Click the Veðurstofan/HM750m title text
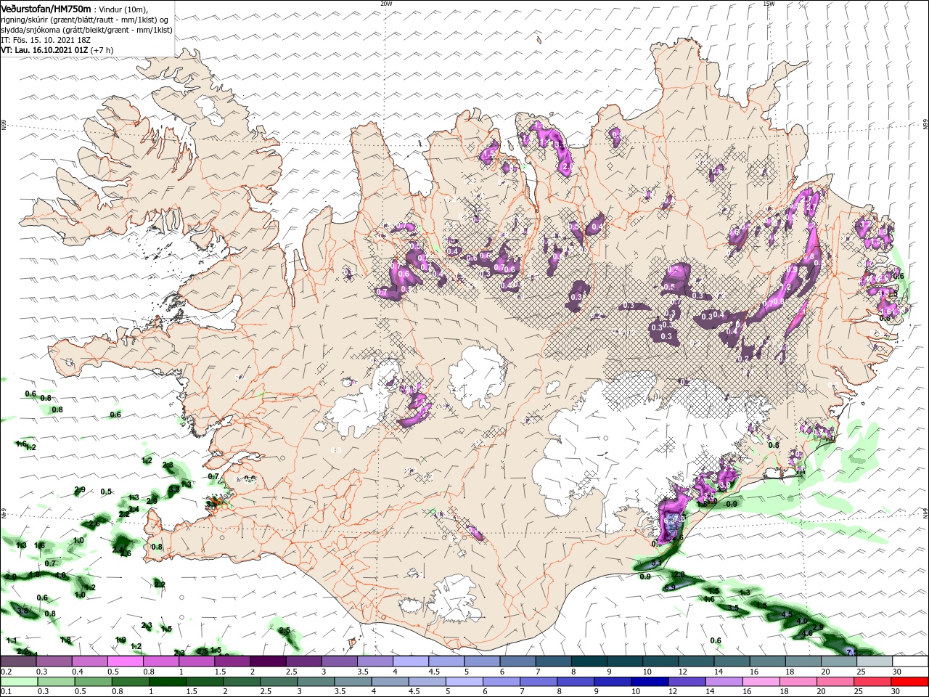The height and width of the screenshot is (697, 929). (46, 9)
